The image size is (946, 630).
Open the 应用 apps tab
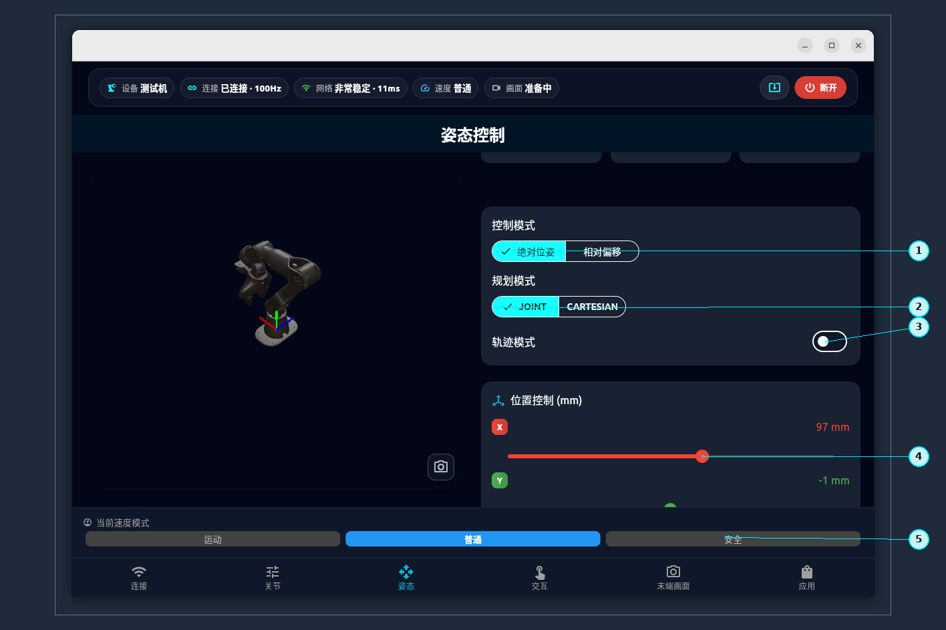coord(807,578)
